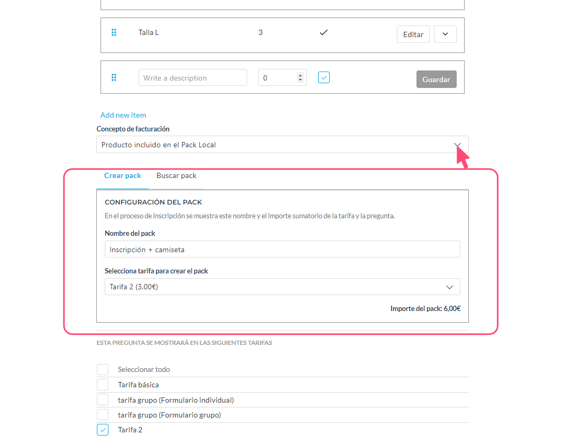Focus the Nombre del pack input field

tap(282, 250)
